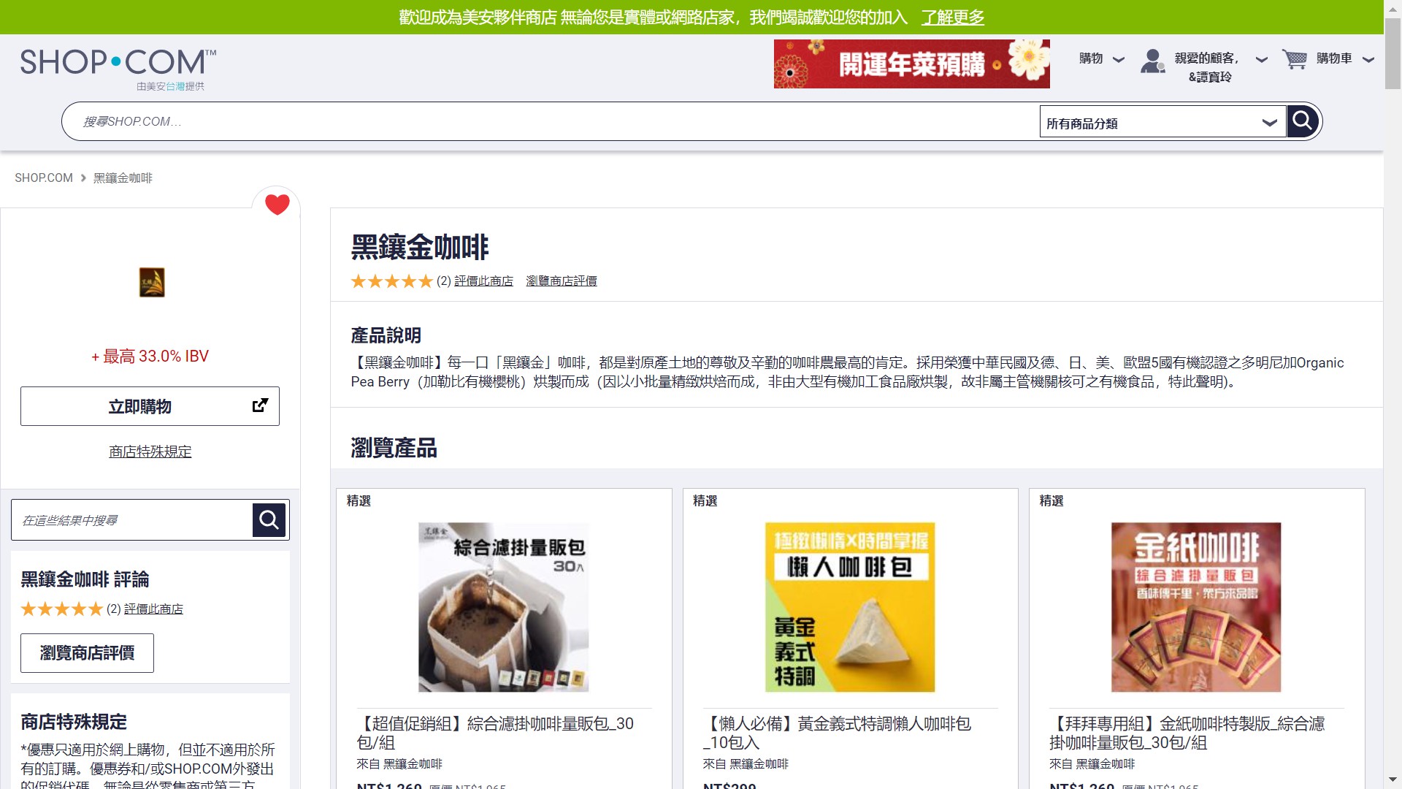Open the 了解更多 banner link

[x=952, y=18]
